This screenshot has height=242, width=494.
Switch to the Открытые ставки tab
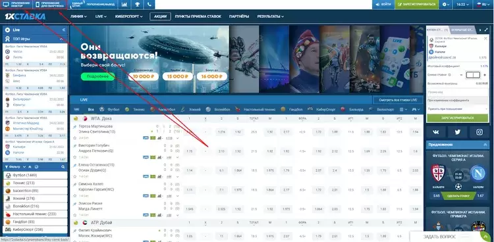point(462,30)
